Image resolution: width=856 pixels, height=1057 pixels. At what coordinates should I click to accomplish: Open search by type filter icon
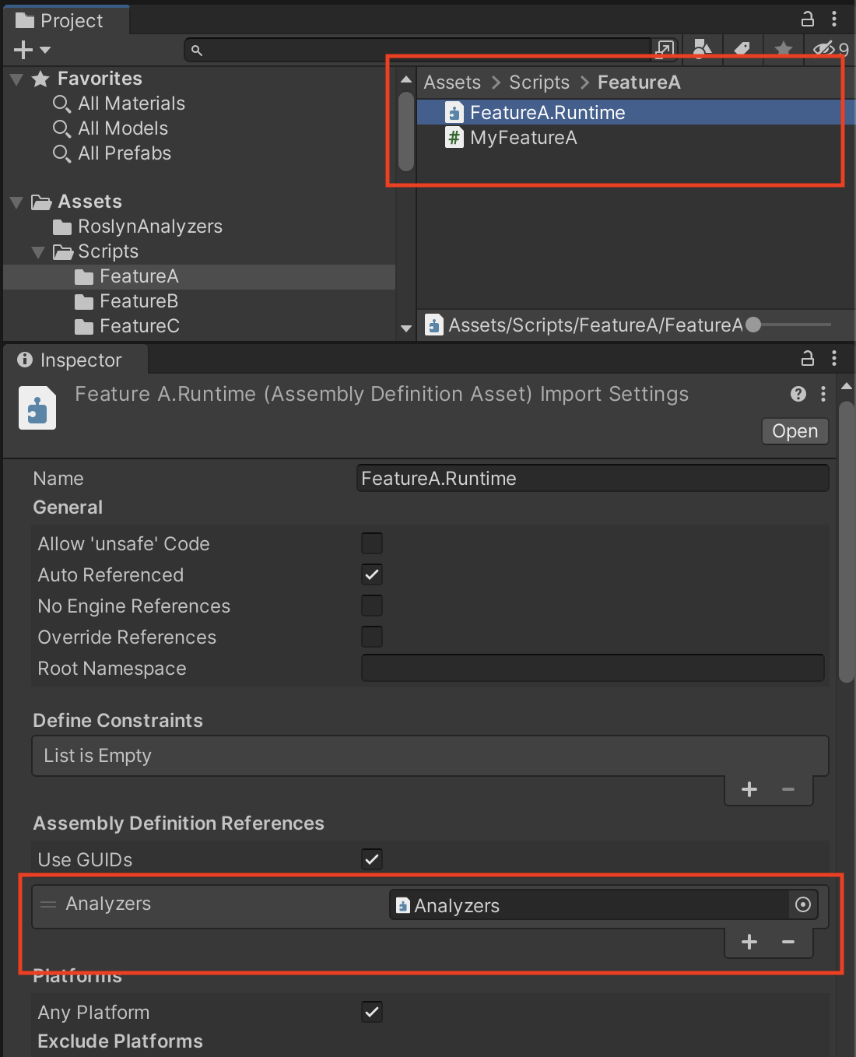tap(701, 49)
